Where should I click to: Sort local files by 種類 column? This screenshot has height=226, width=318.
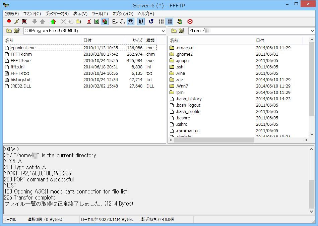point(150,40)
